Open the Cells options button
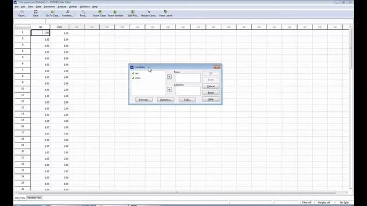Viewport: 367px width, 206px height. [x=188, y=100]
